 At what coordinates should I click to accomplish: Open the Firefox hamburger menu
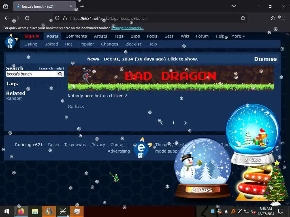(x=283, y=18)
